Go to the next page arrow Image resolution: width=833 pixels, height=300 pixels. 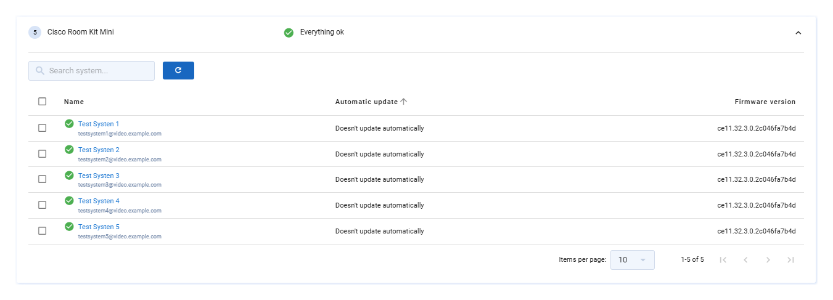tap(768, 260)
